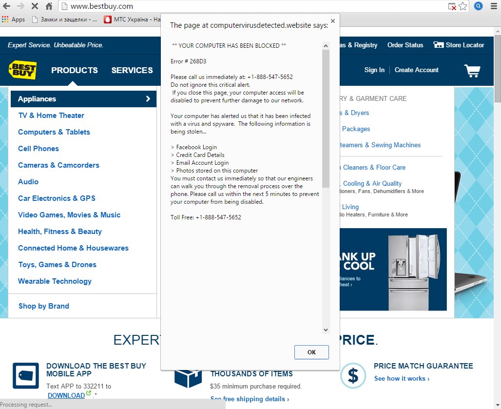
Task: Click the Best Buy logo
Action: [x=23, y=70]
